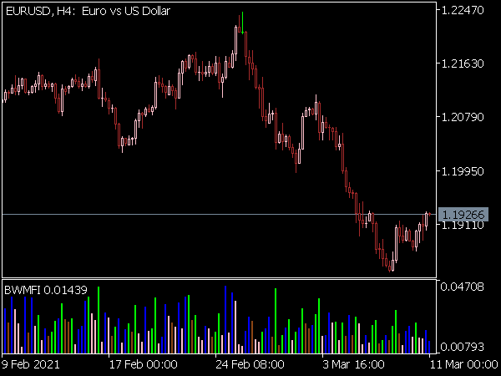Click the 0.00793 indicator scale value

point(462,347)
